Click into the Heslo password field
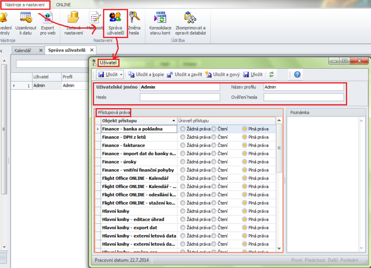371x268 pixels. [x=179, y=97]
